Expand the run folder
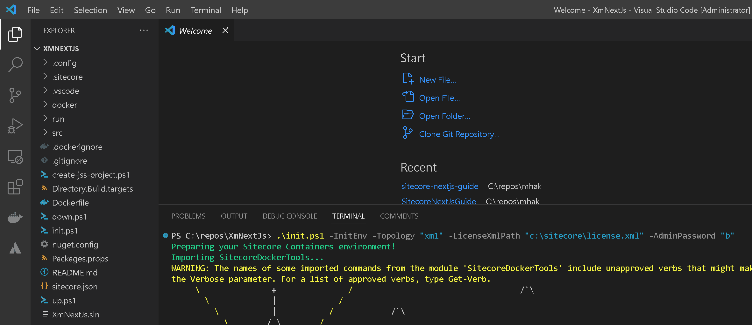 point(45,118)
